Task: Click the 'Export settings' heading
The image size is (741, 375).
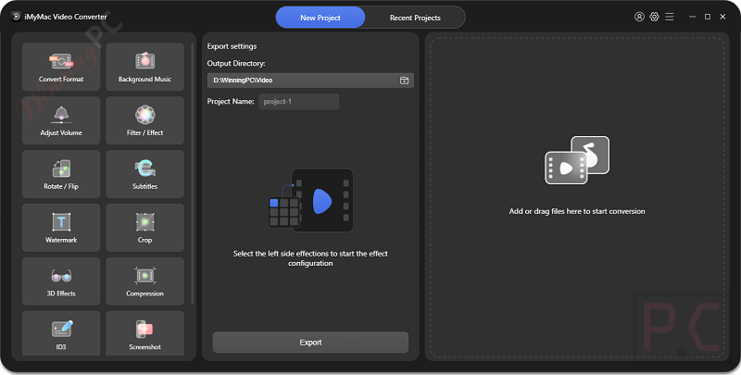Action: point(232,46)
